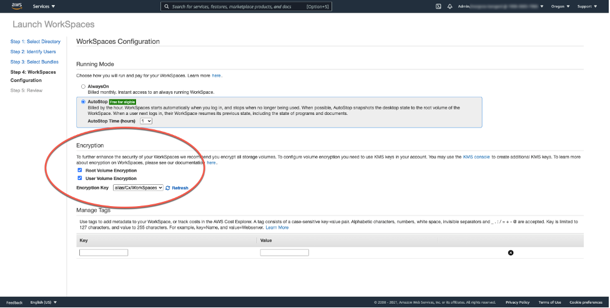This screenshot has width=610, height=308.
Task: Open the CloudShell terminal icon
Action: click(439, 6)
